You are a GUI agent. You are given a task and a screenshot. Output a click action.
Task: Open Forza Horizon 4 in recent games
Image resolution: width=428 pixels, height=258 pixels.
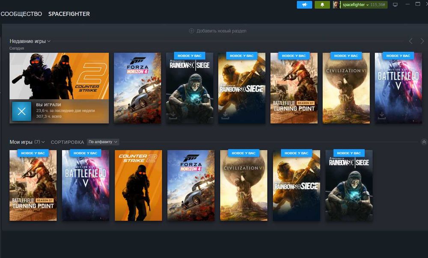click(x=137, y=88)
